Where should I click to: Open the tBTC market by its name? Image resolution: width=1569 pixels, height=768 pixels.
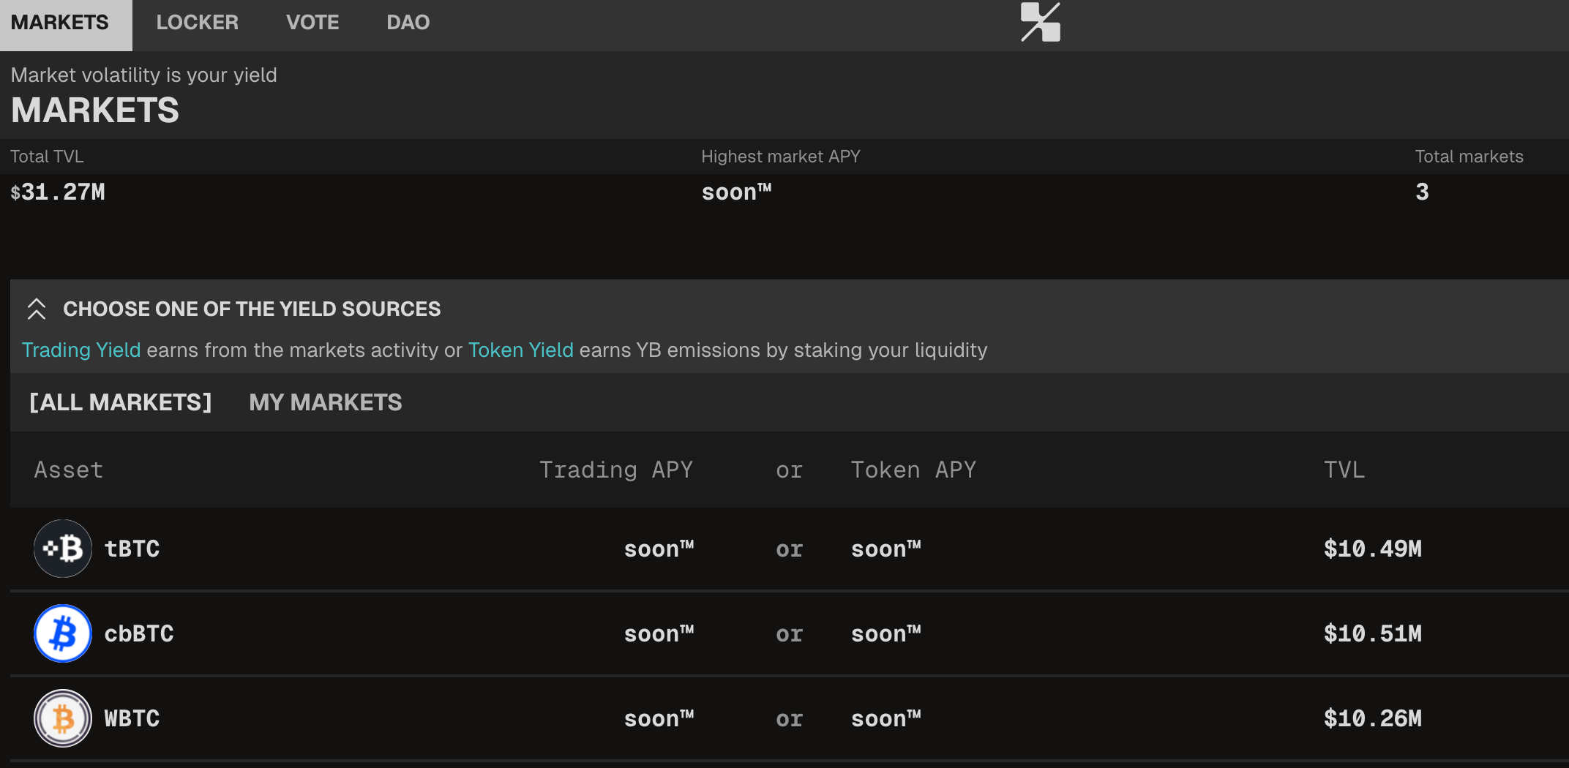click(132, 549)
